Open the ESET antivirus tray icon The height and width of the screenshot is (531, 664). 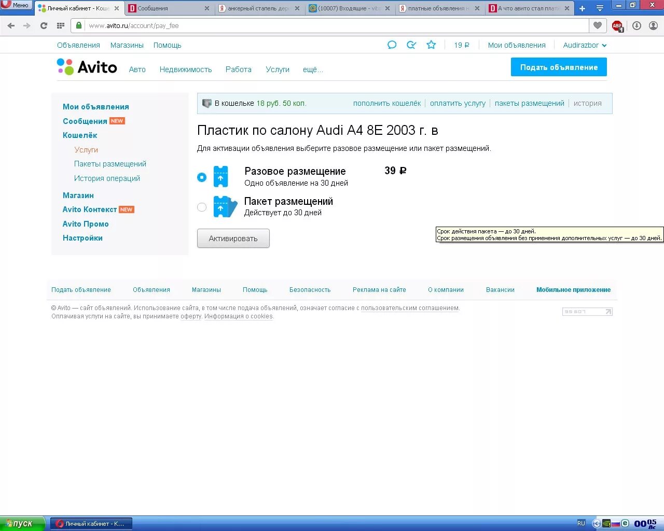(626, 524)
